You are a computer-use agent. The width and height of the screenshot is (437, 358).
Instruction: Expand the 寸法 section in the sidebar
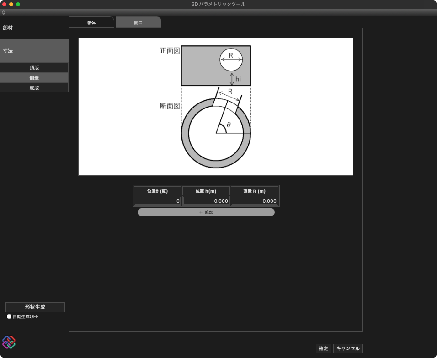(x=34, y=51)
